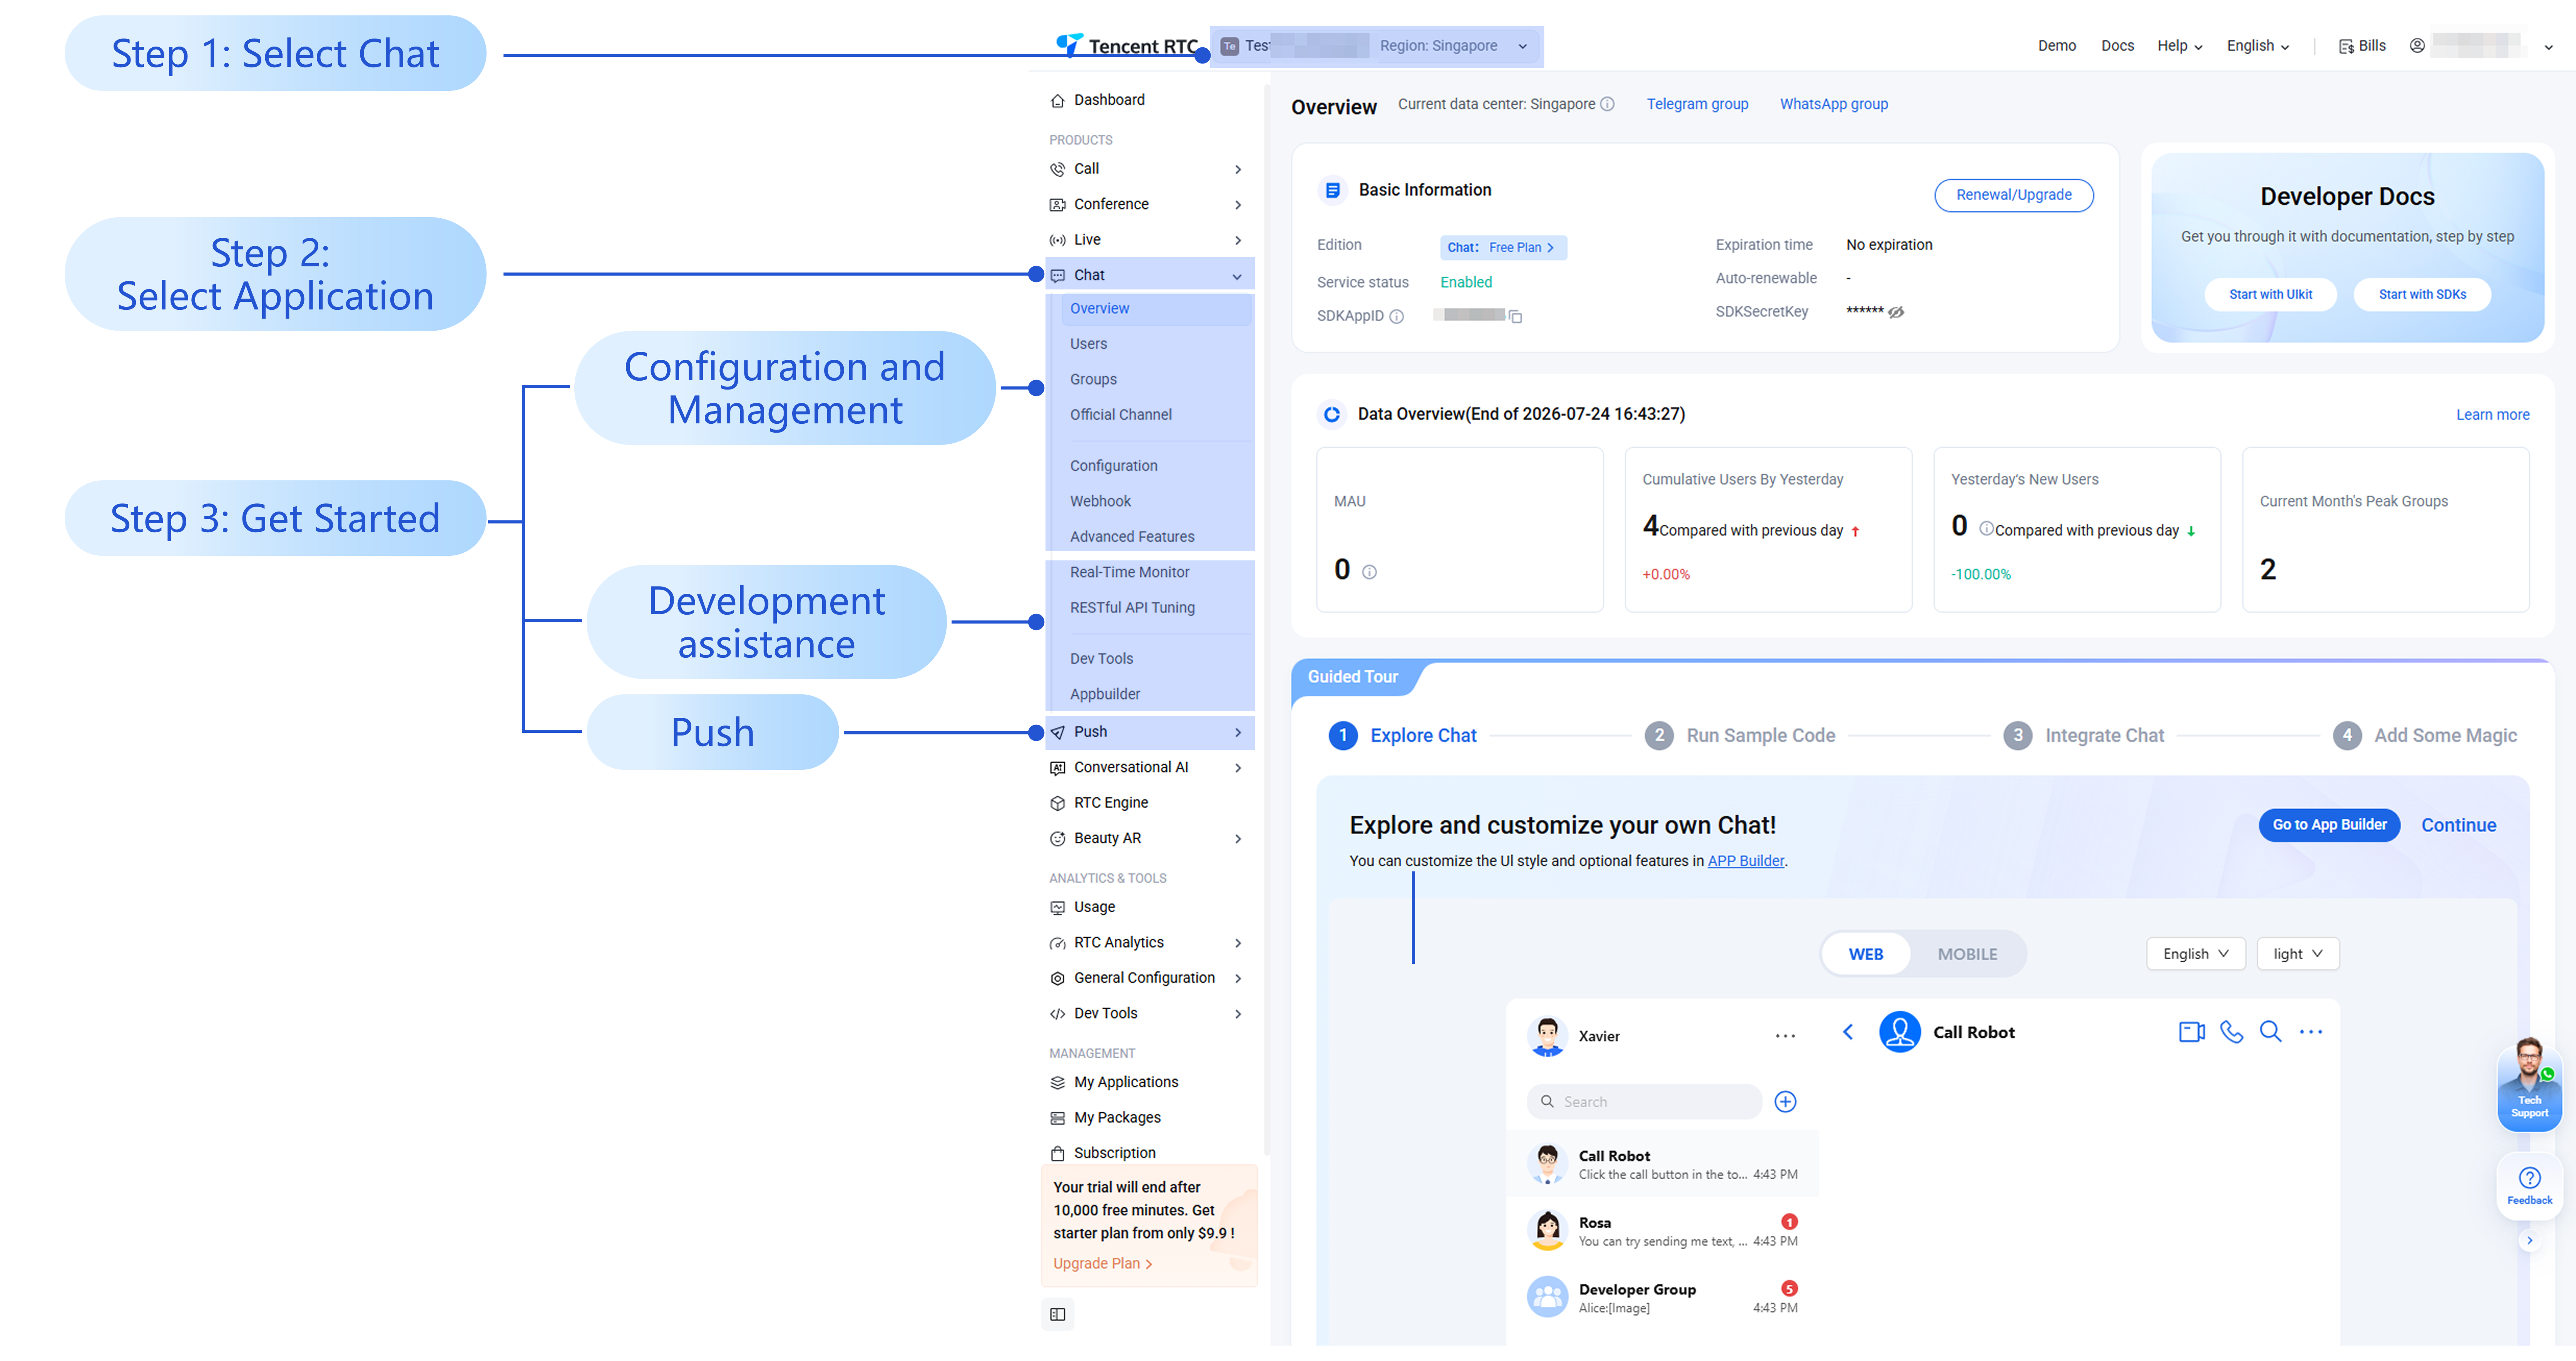Viewport: 2576px width, 1361px height.
Task: Switch the preview to MOBILE
Action: click(x=1967, y=954)
